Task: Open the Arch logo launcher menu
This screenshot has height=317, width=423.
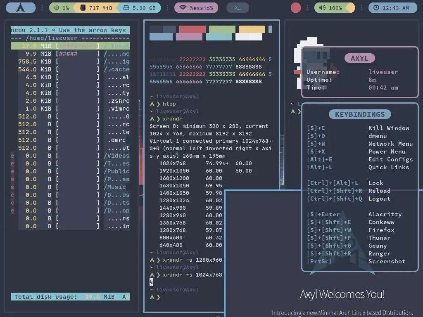Action: (21, 7)
